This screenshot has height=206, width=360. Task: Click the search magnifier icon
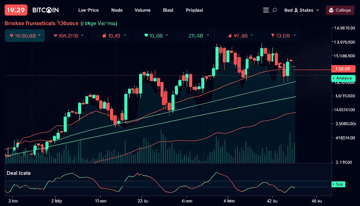275,10
